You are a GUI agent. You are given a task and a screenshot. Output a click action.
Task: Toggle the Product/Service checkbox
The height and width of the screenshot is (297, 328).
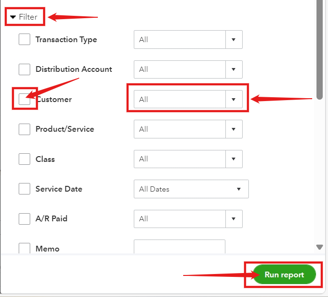[24, 129]
